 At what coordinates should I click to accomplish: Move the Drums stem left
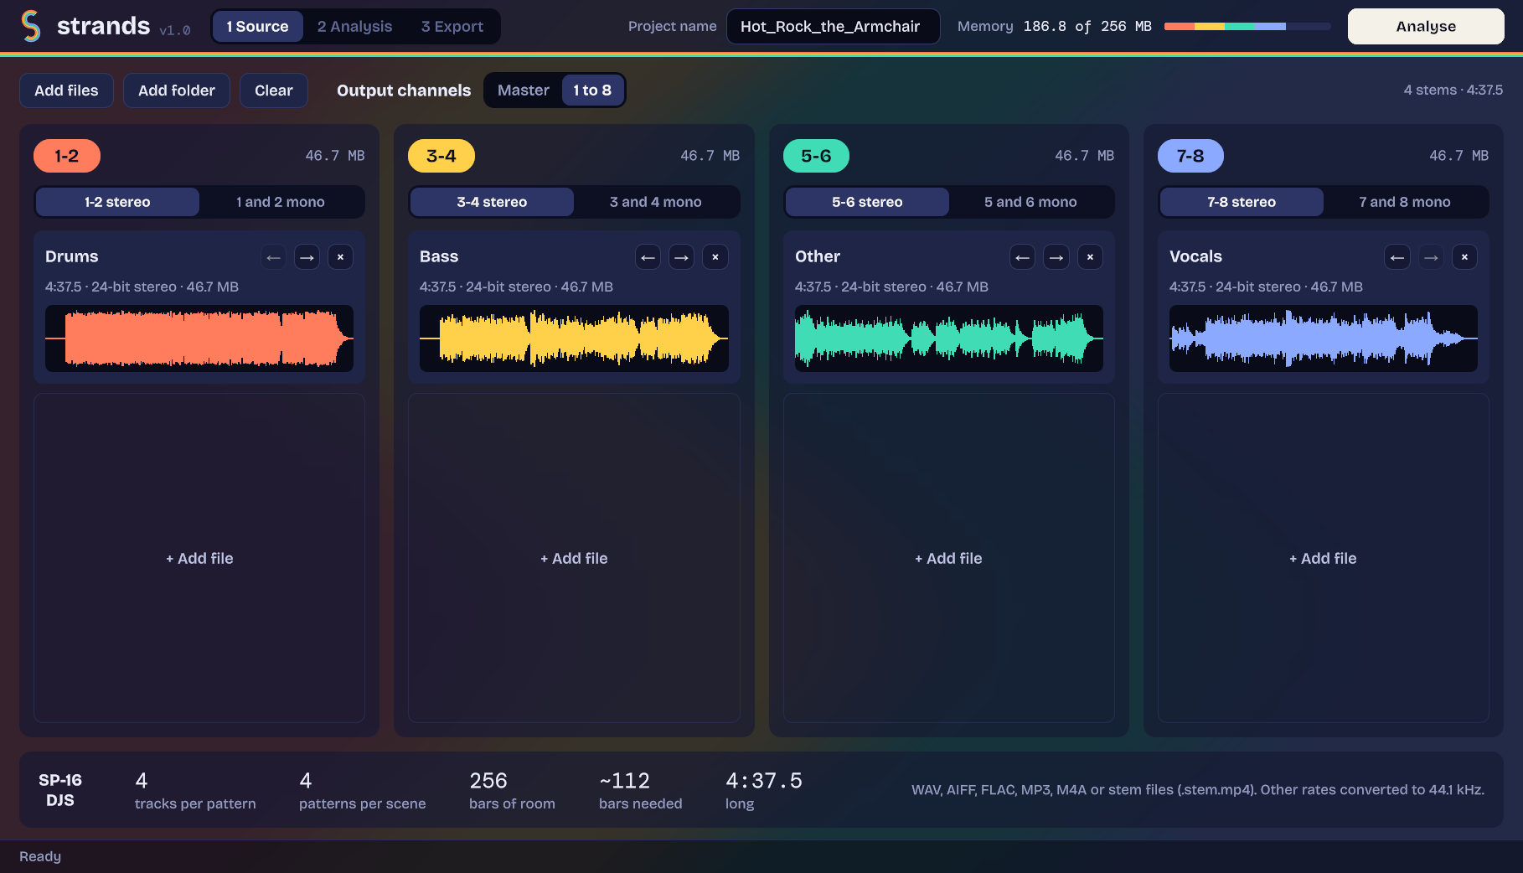click(x=273, y=257)
